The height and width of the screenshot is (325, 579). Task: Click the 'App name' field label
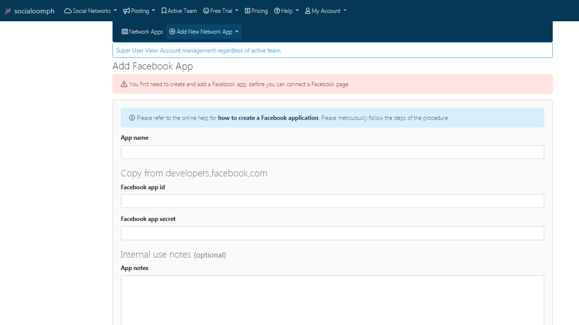(x=134, y=138)
